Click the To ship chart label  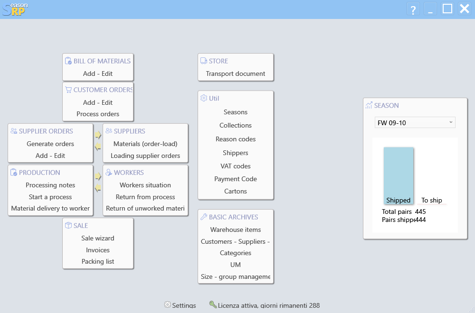[432, 200]
